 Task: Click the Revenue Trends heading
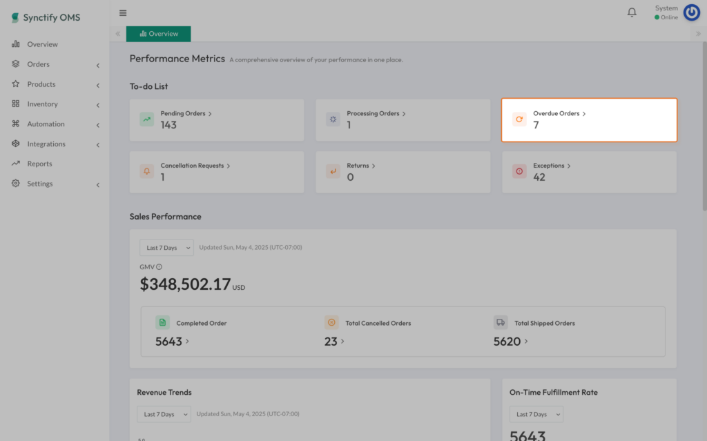point(164,392)
